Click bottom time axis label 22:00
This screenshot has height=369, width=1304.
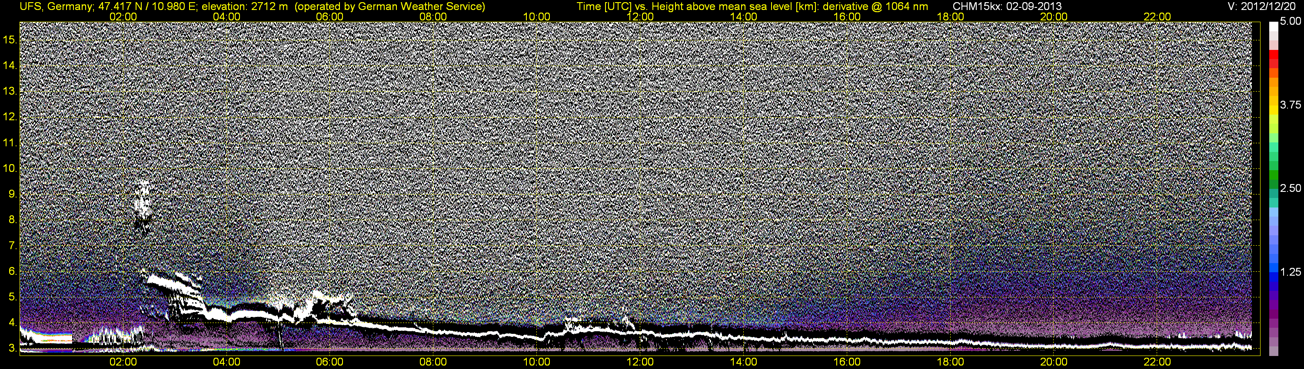1157,362
